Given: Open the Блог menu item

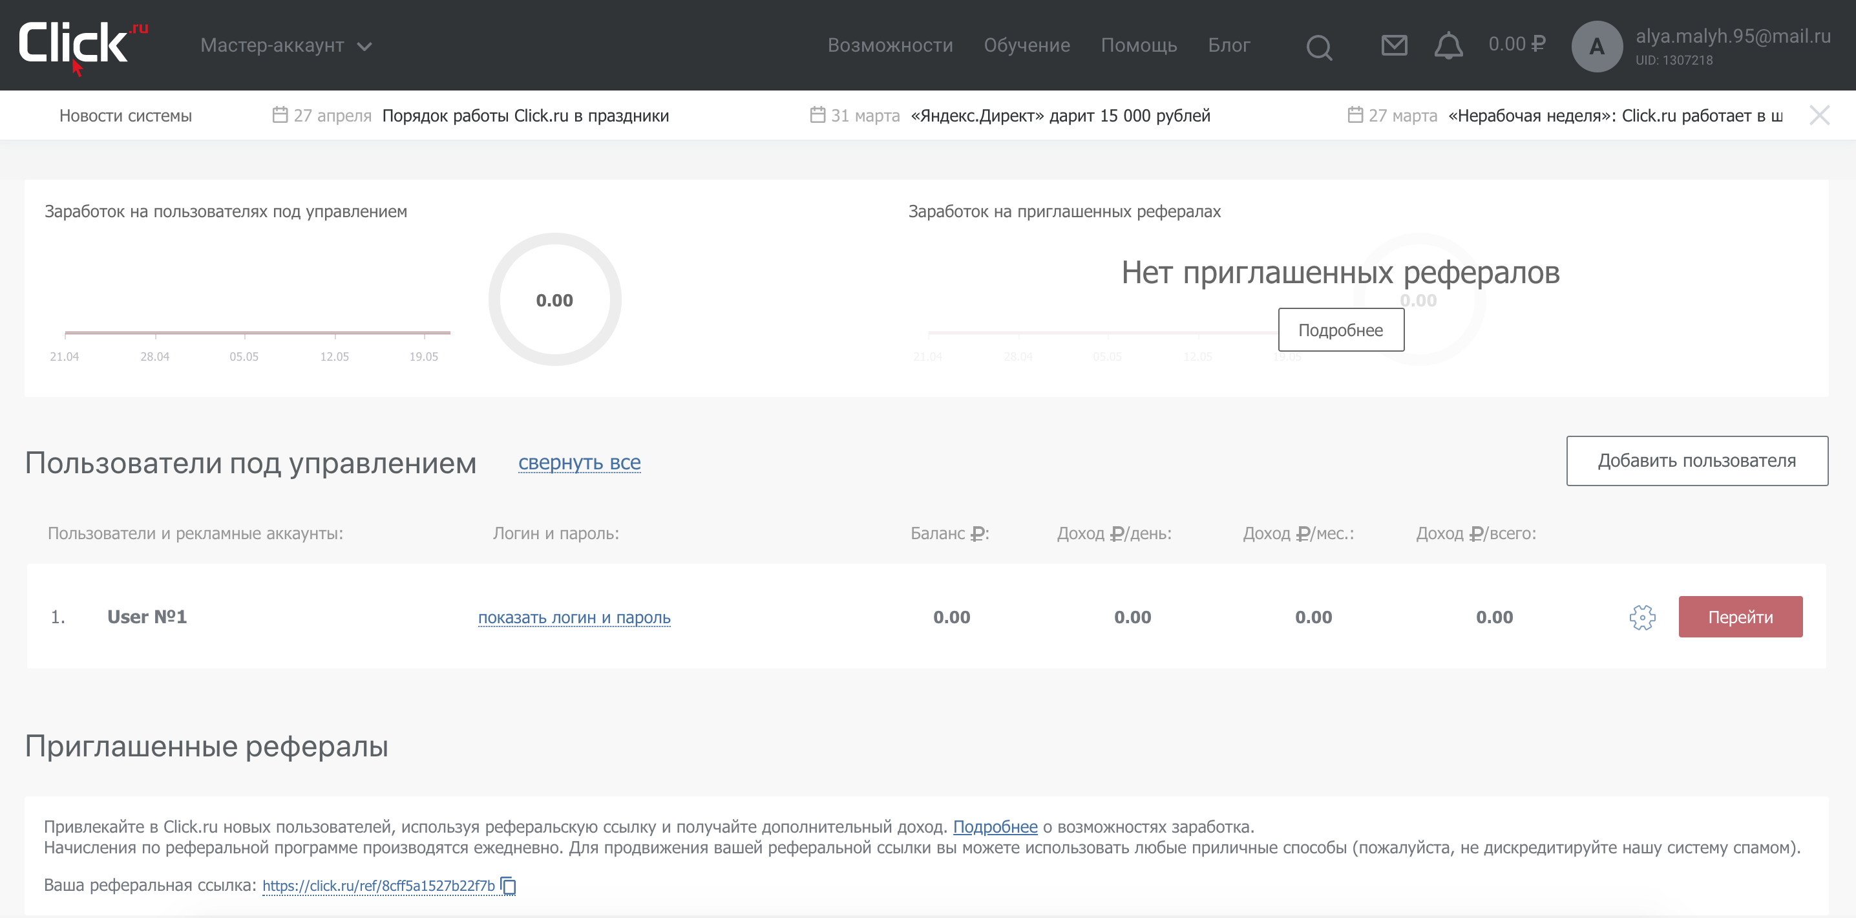Looking at the screenshot, I should (x=1229, y=45).
